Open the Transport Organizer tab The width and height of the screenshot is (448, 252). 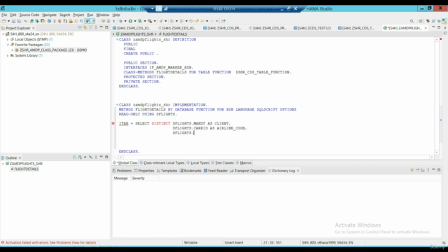(248, 171)
